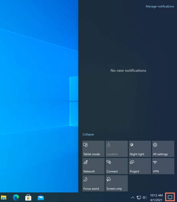
Task: Click the network icon in system tray
Action: point(139,198)
